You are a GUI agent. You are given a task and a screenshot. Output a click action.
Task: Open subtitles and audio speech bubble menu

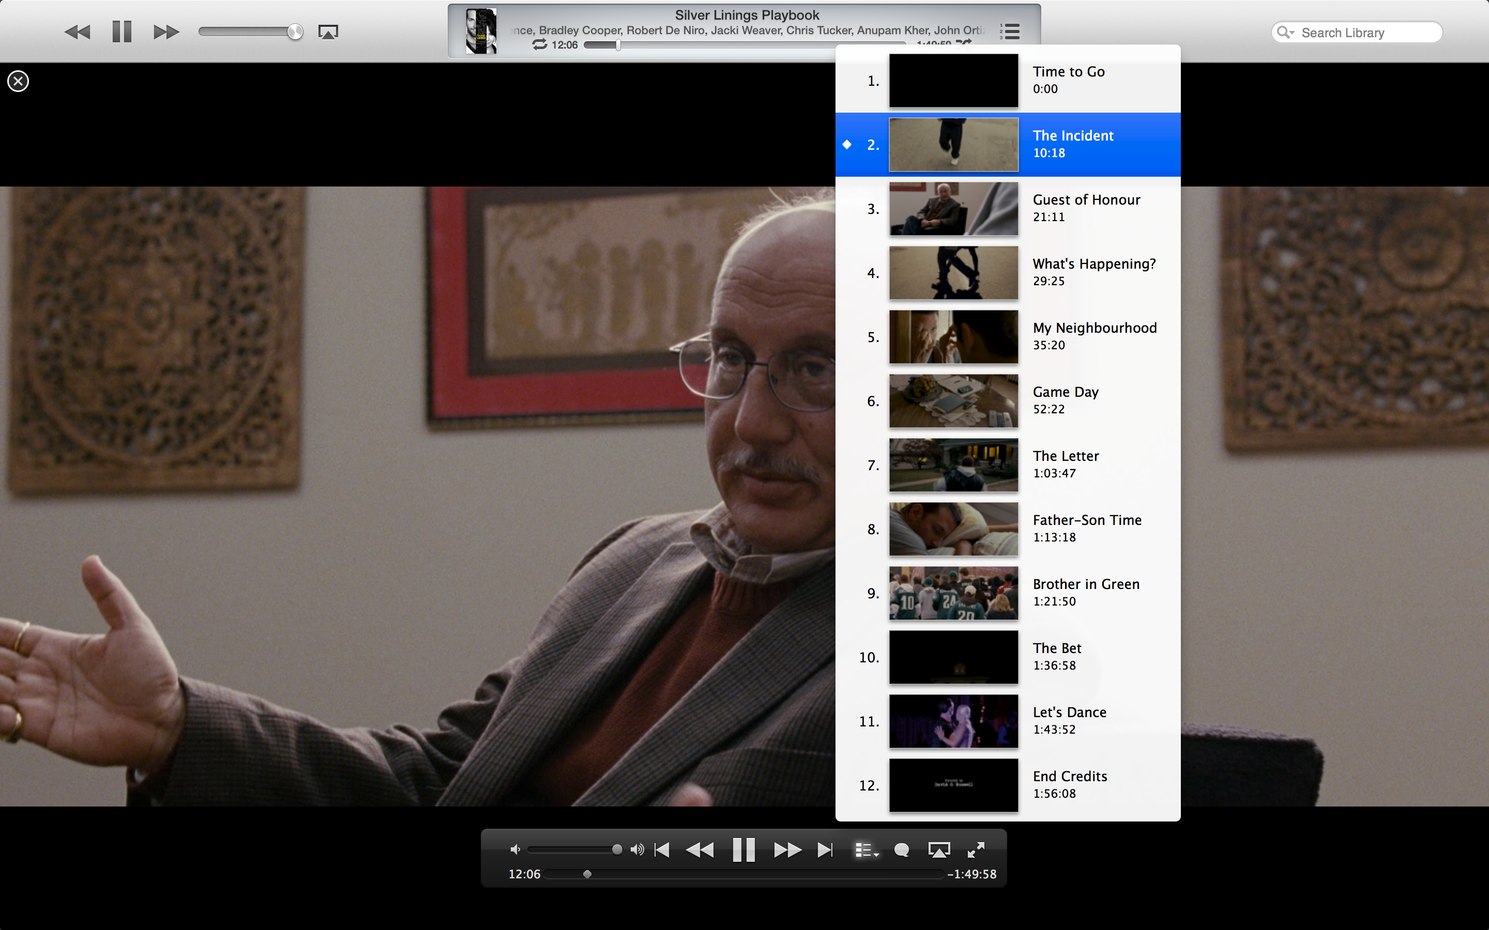point(901,850)
